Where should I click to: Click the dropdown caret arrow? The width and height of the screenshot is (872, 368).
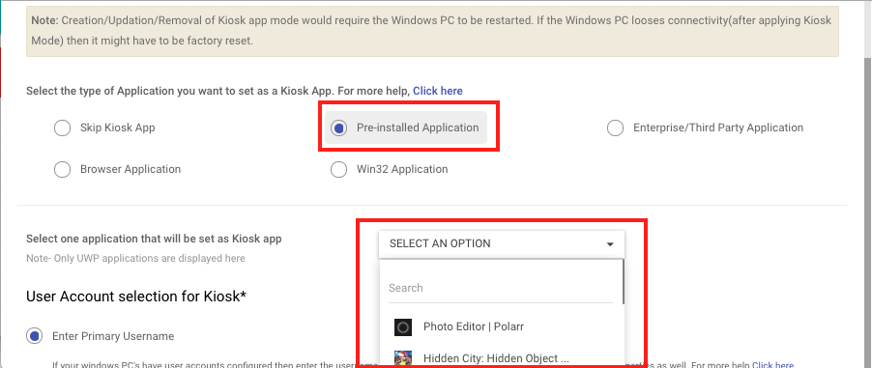tap(610, 244)
